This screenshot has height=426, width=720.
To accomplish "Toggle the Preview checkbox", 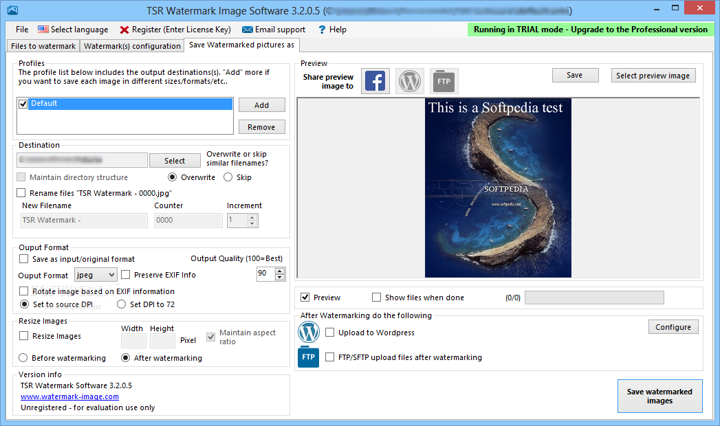I will click(305, 297).
